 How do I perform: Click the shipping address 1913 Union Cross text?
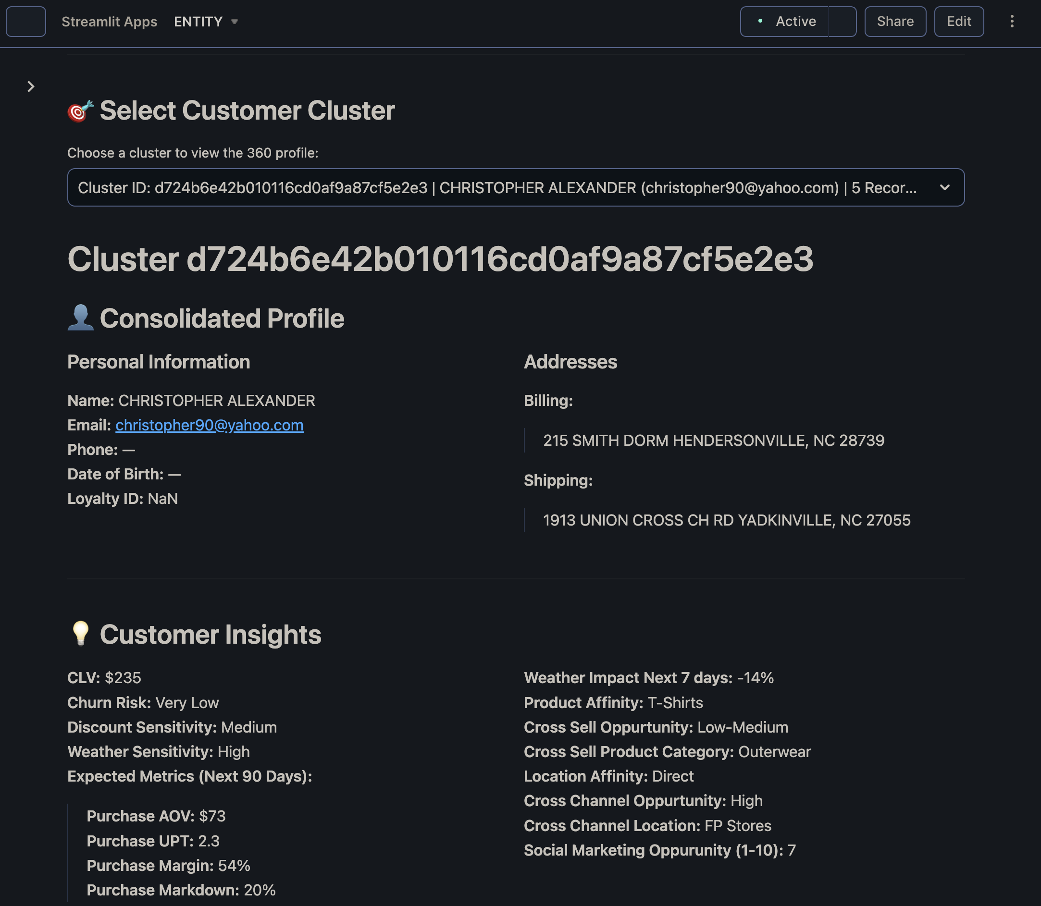point(726,520)
